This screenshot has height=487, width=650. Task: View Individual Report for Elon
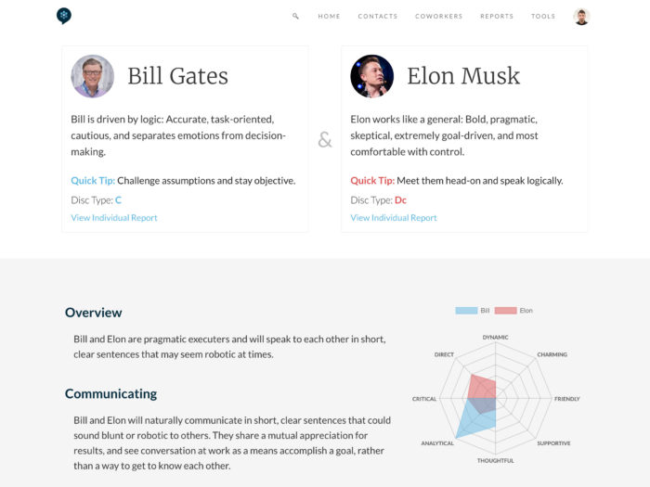point(394,218)
